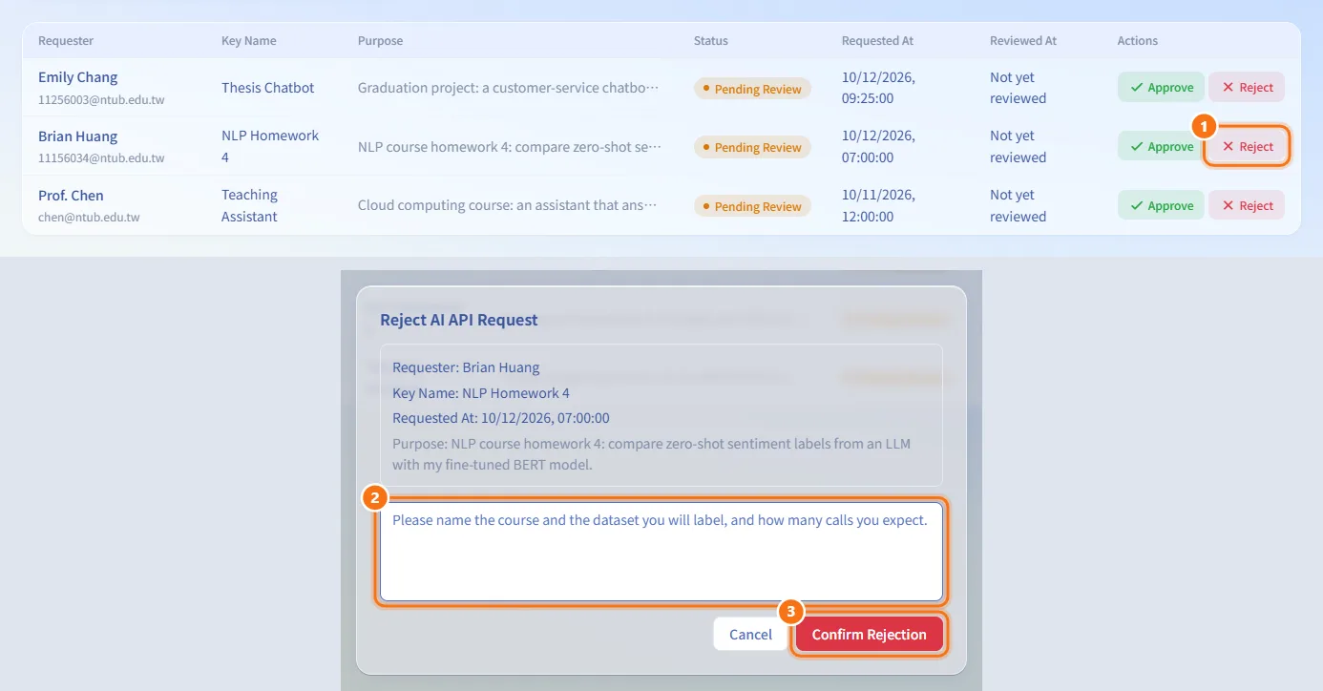The height and width of the screenshot is (691, 1323).
Task: Click the Reviewed At column header
Action: point(1023,41)
